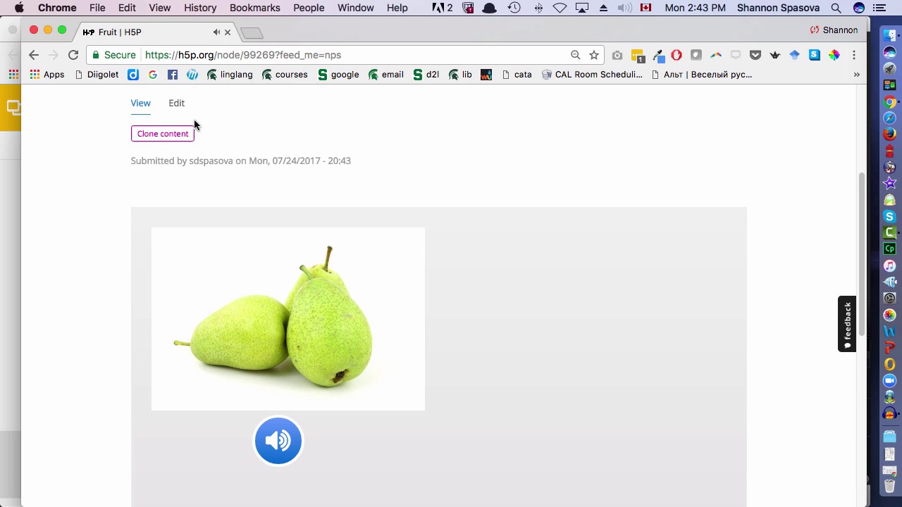
Task: Switch to the Edit tab
Action: (x=176, y=103)
